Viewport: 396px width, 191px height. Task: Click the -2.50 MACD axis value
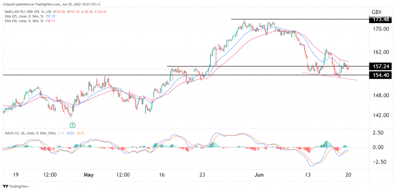[x=379, y=162]
